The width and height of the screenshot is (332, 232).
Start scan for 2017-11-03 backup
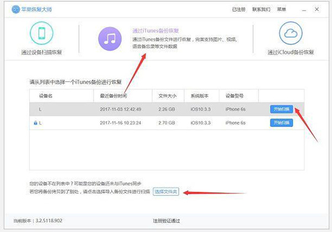(281, 109)
